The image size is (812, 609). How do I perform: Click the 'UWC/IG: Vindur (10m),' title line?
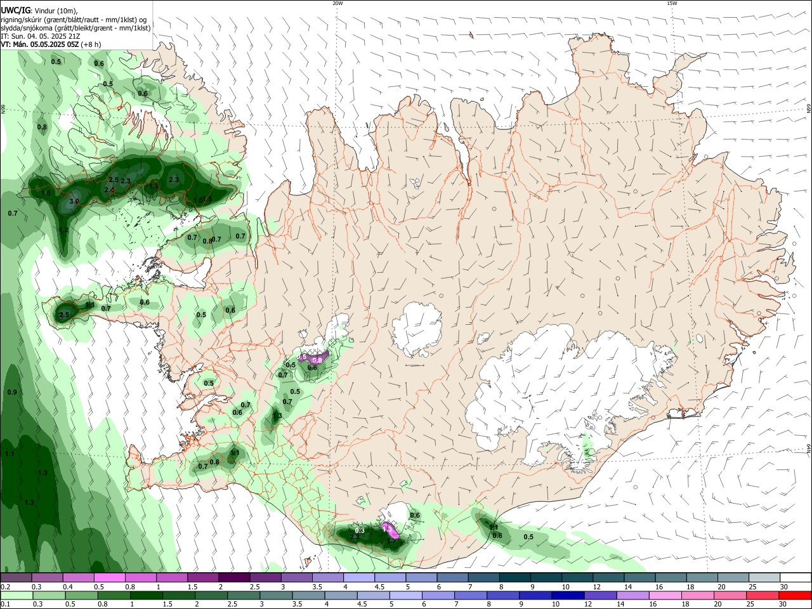39,10
